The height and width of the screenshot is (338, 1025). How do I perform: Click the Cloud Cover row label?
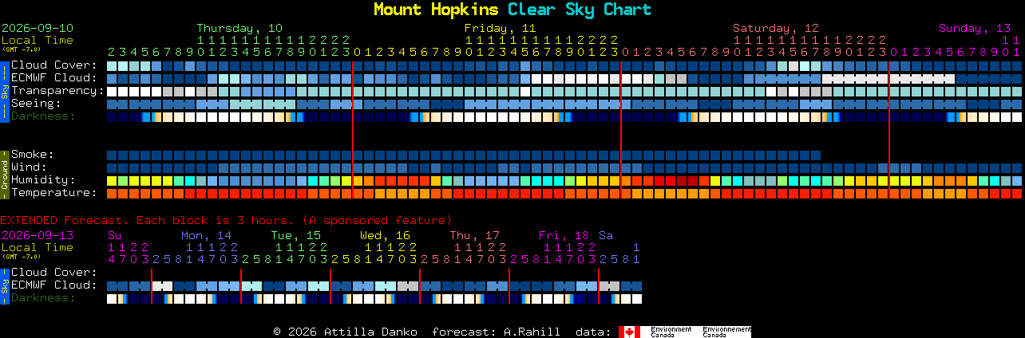[53, 65]
